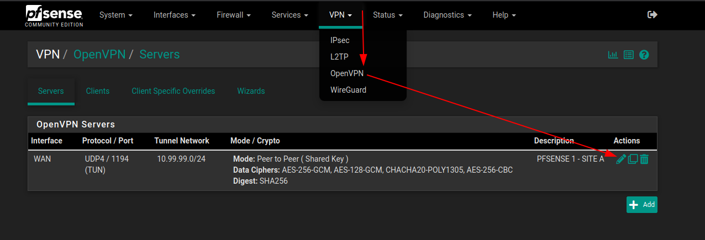The height and width of the screenshot is (240, 705).
Task: Expand the Diagnostics menu
Action: tap(448, 15)
